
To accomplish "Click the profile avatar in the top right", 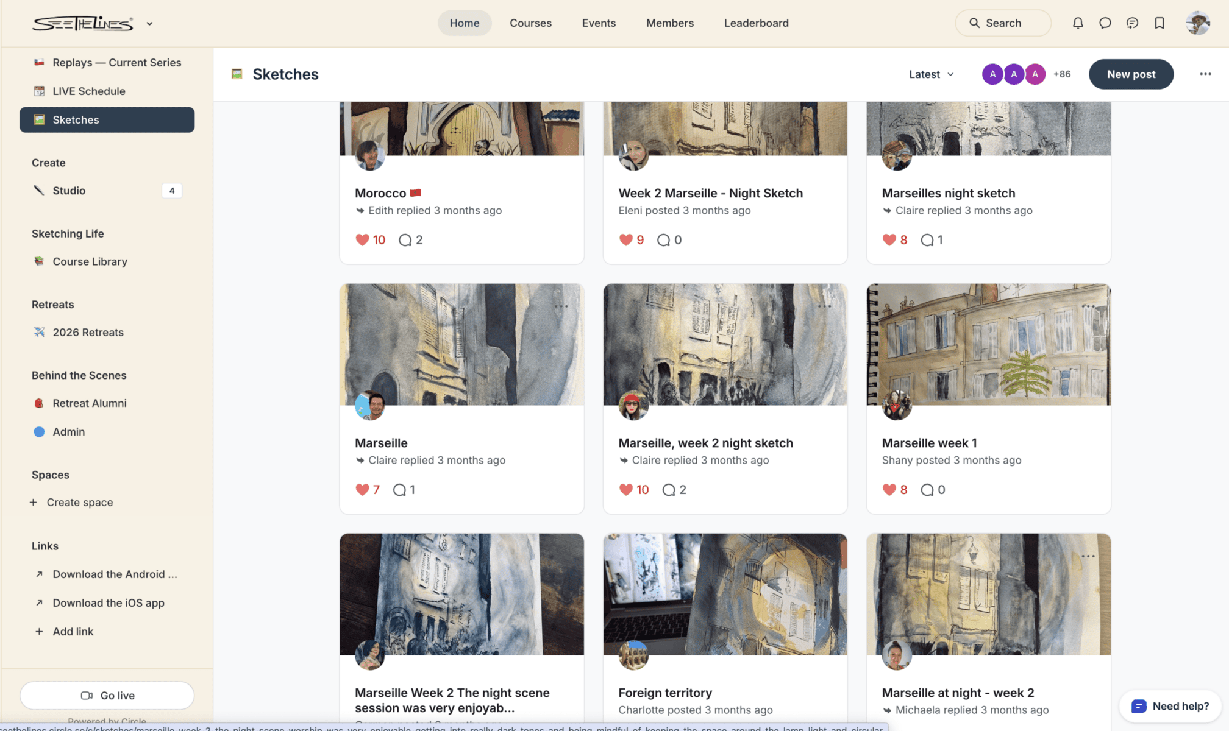I will pyautogui.click(x=1197, y=23).
